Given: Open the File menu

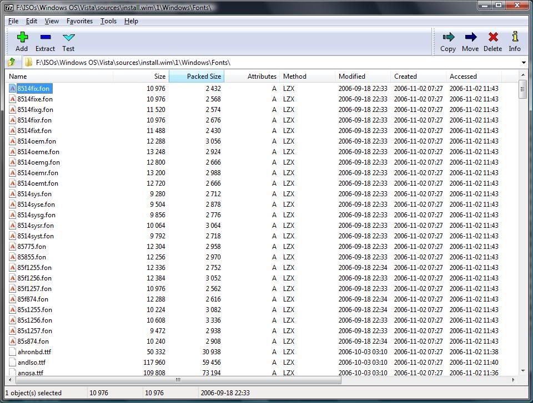Looking at the screenshot, I should point(13,21).
